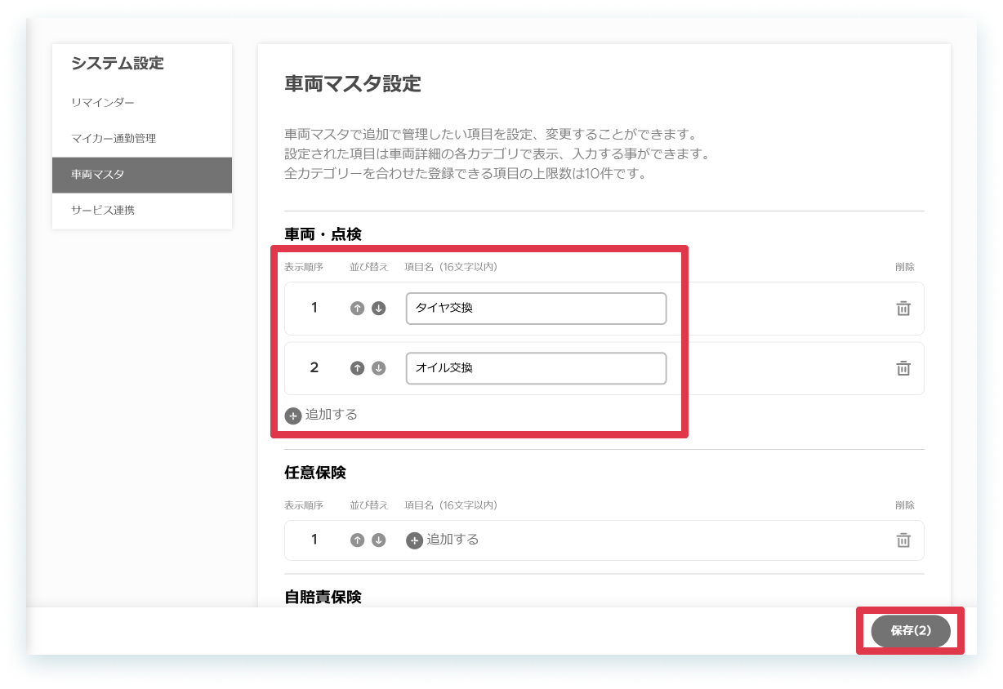Screen dimensions: 1003x689
Task: Click display order number 2 in 車両・点検
Action: pos(314,367)
